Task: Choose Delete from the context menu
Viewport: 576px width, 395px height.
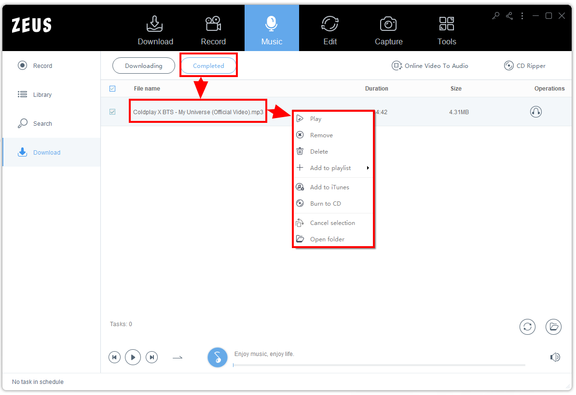Action: pos(333,151)
